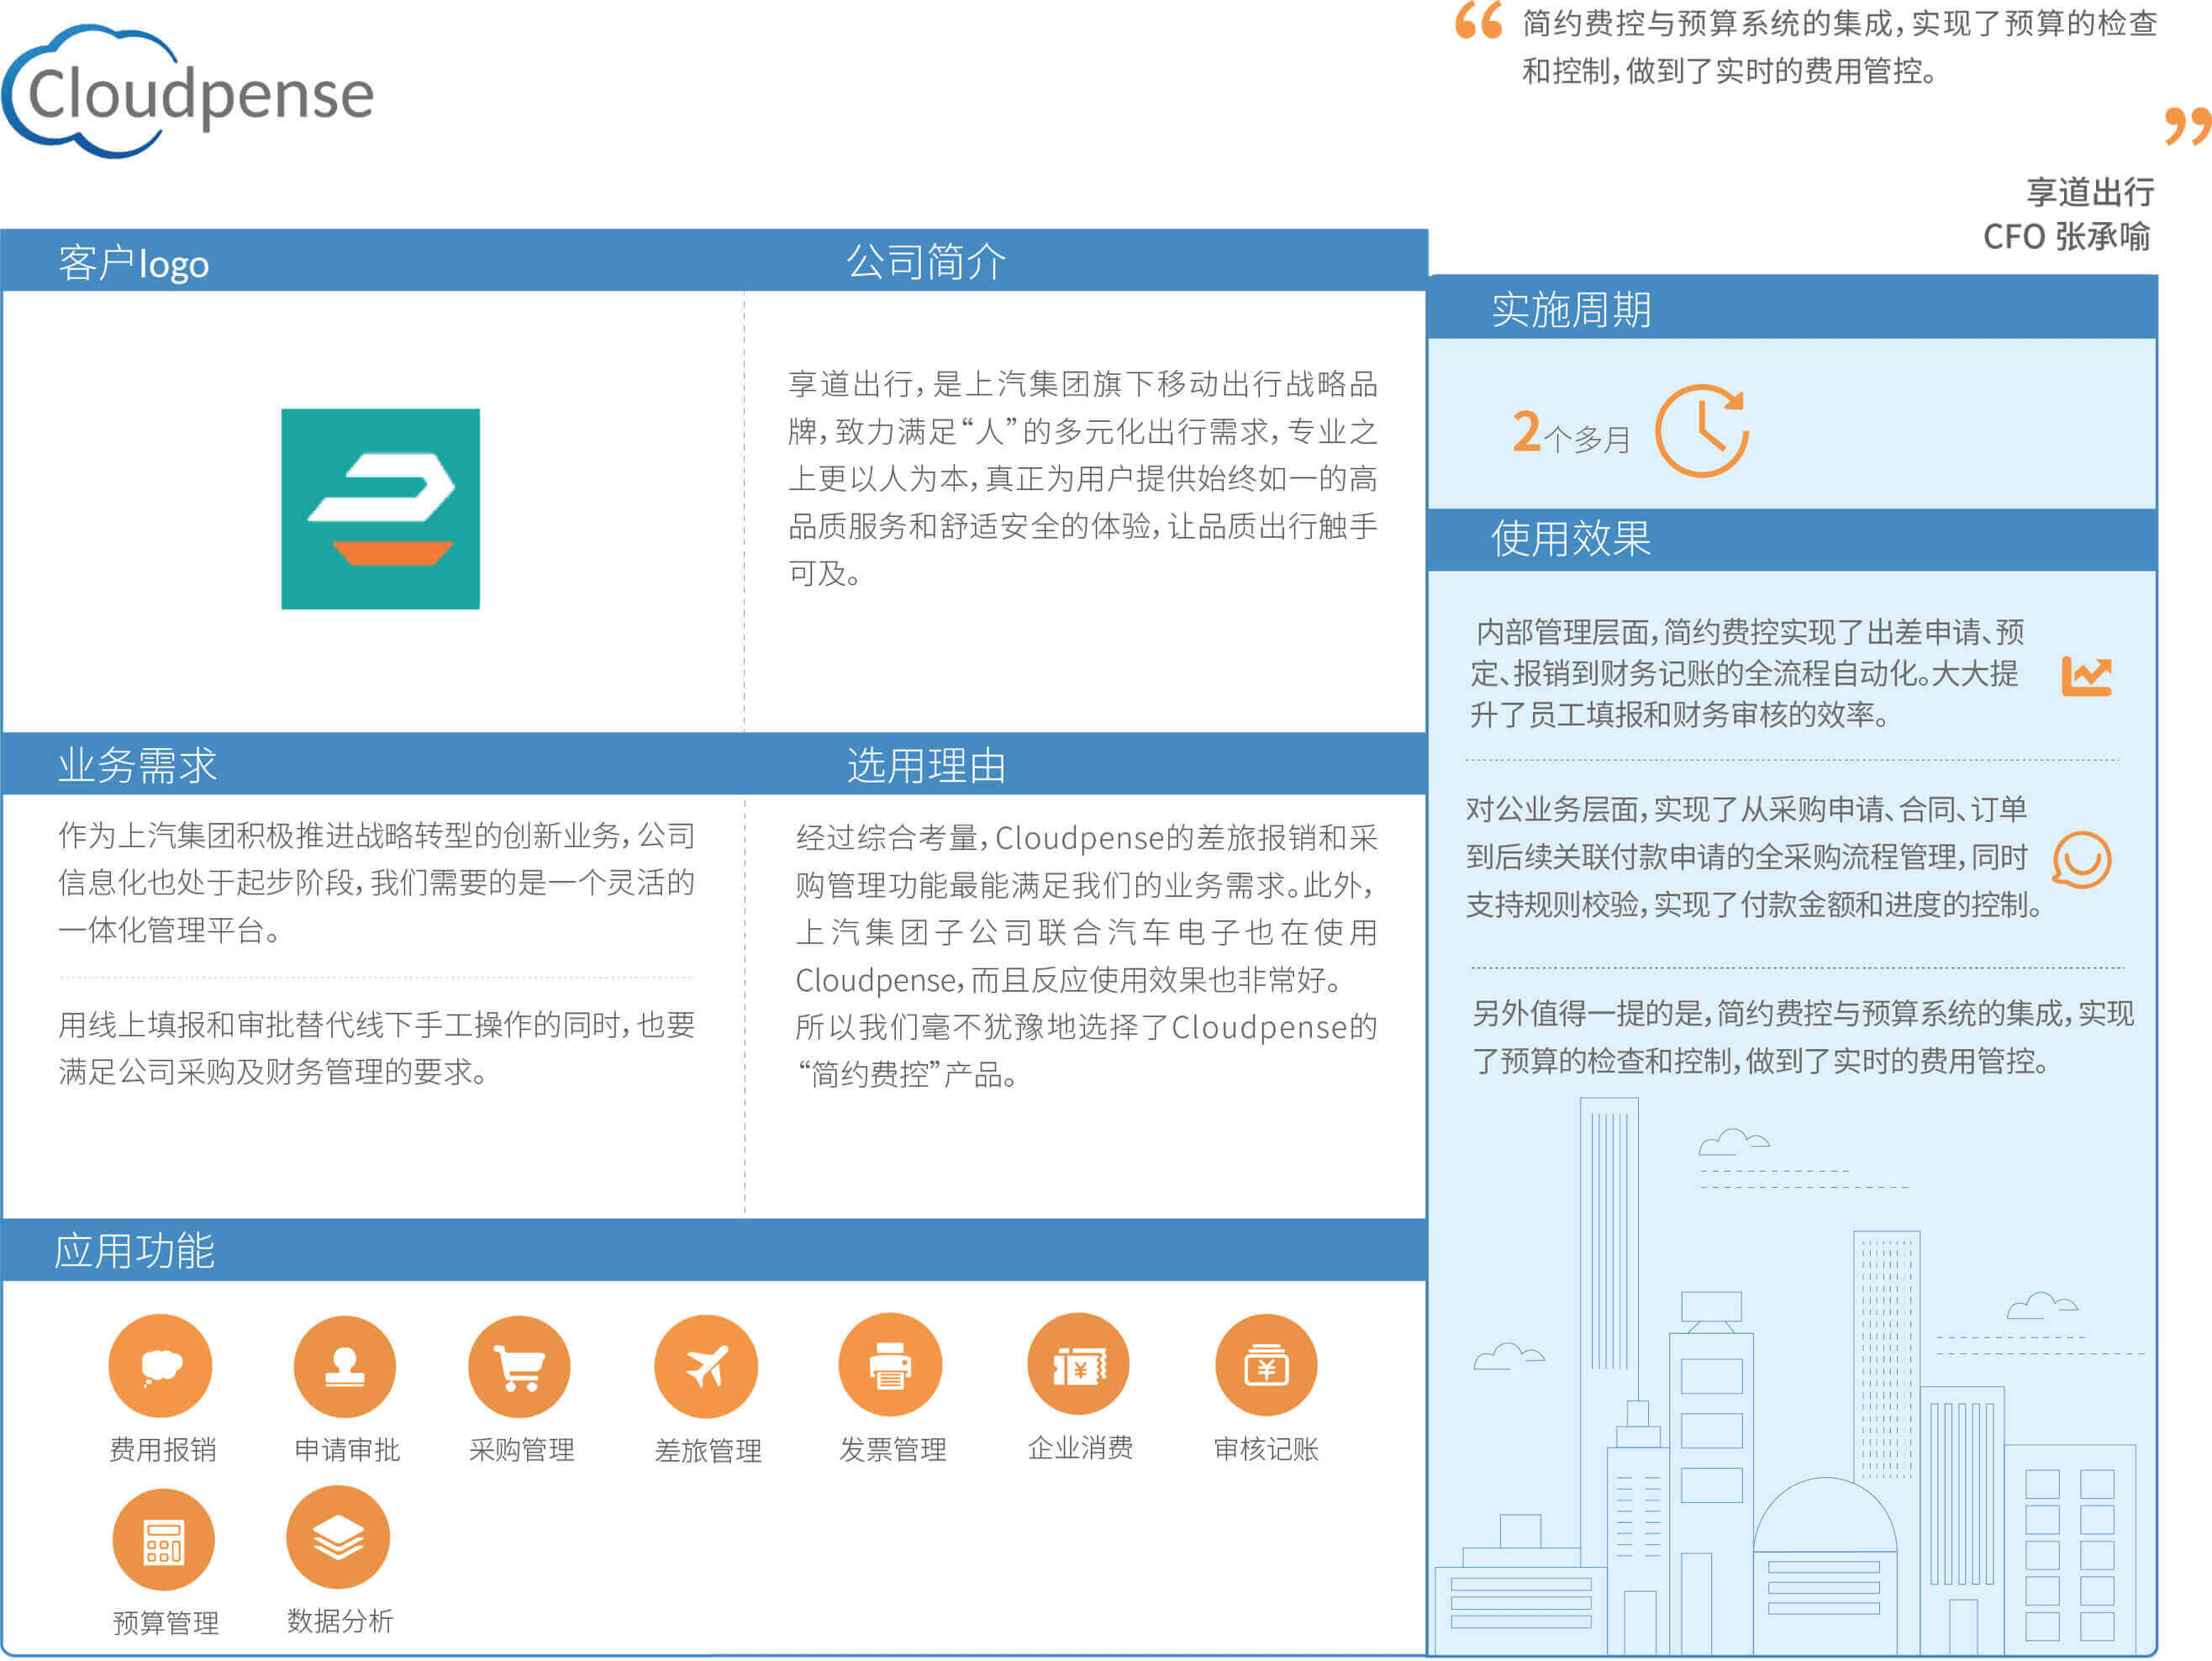Image resolution: width=2212 pixels, height=1661 pixels.
Task: Click the CFO 张承喻 name text
Action: [x=2067, y=237]
